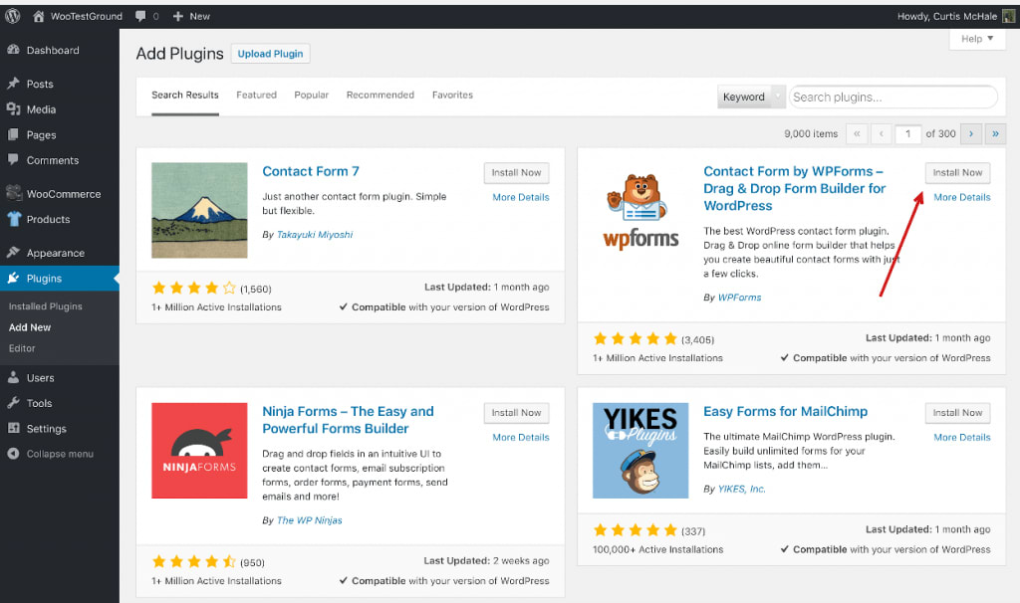
Task: Open plugin Editor submenu item
Action: (x=22, y=348)
